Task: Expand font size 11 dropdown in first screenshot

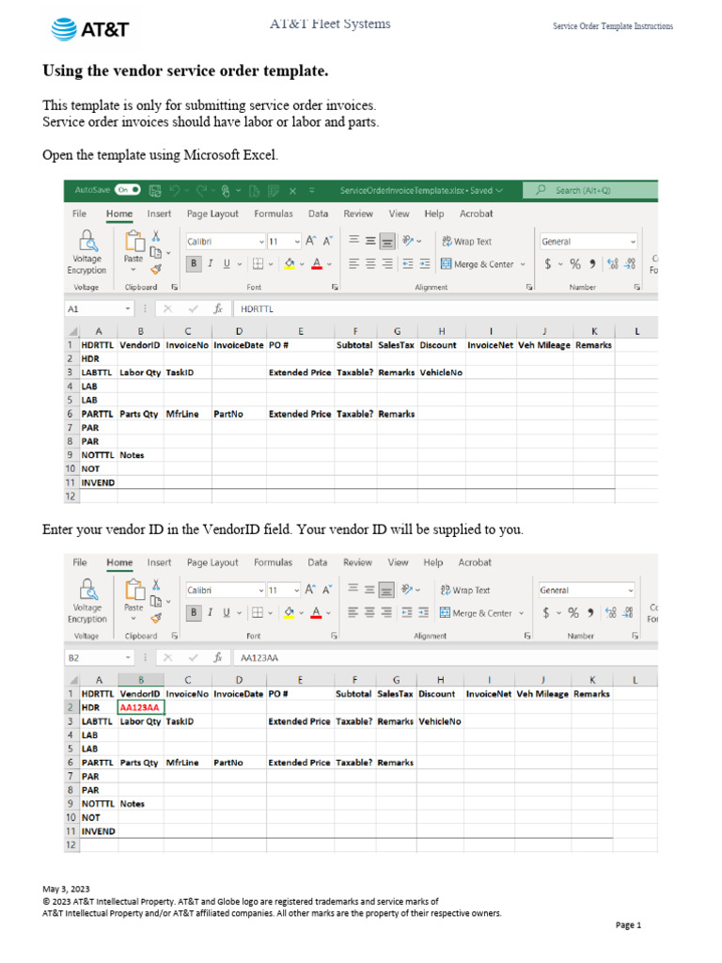Action: [x=297, y=242]
